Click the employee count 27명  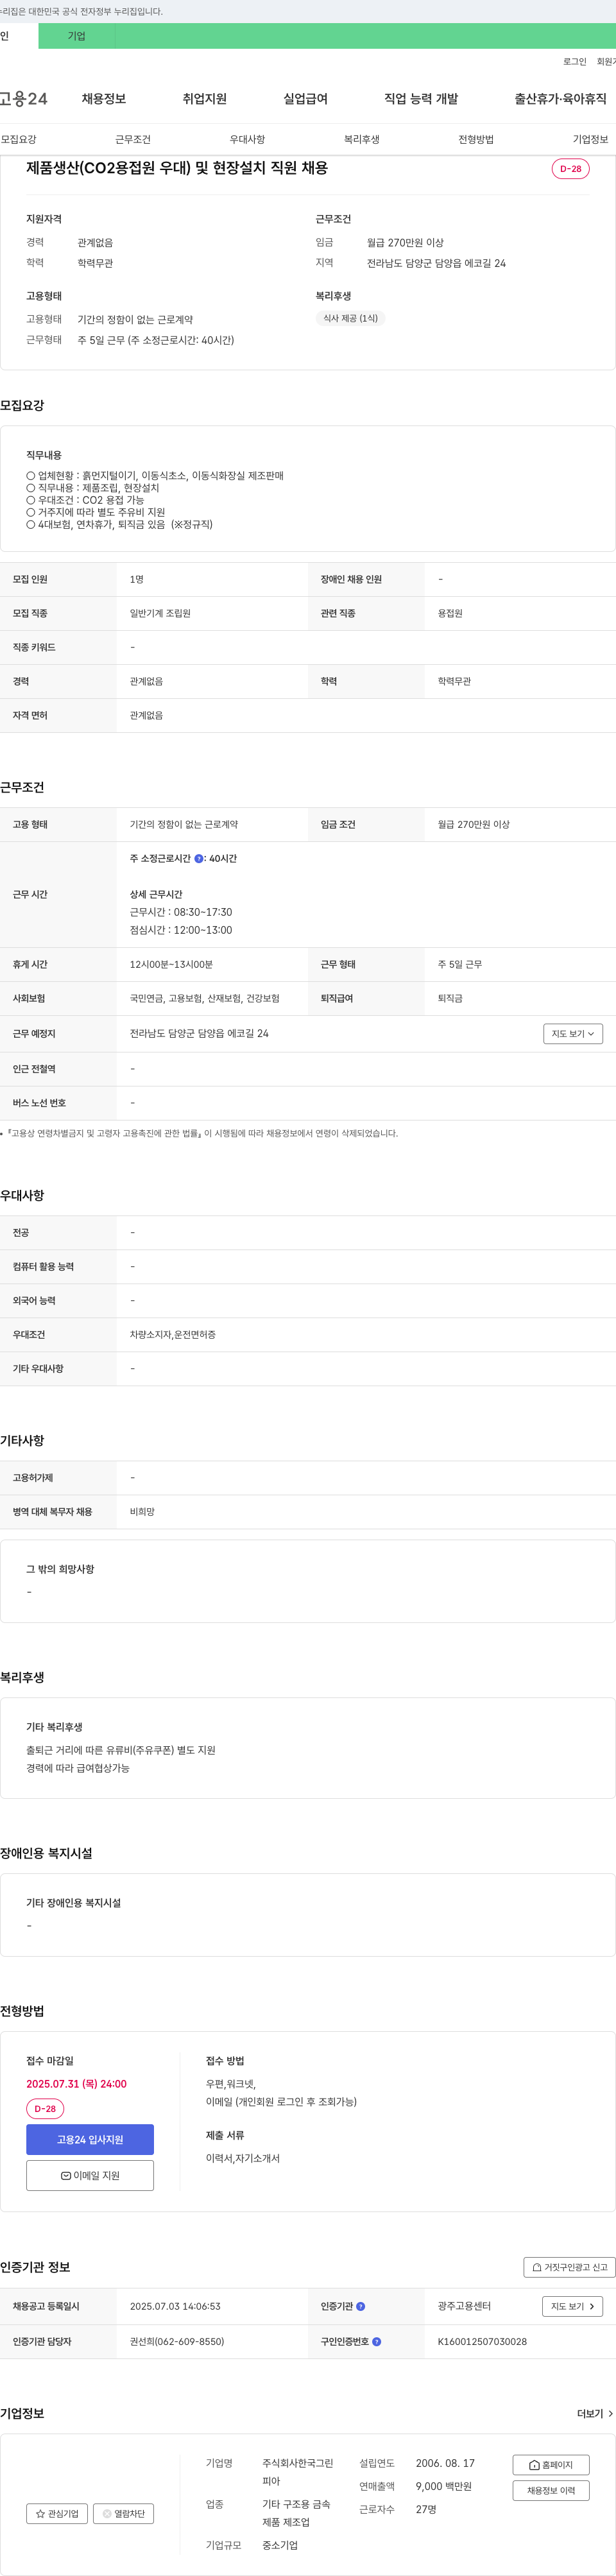click(426, 2510)
